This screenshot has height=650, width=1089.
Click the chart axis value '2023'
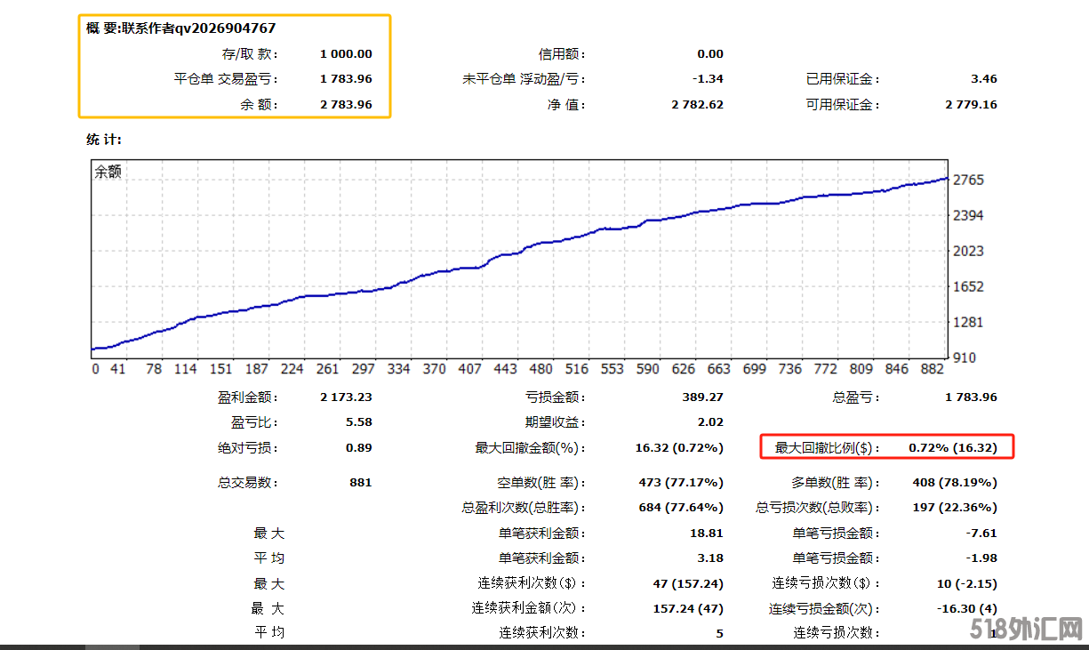(968, 251)
